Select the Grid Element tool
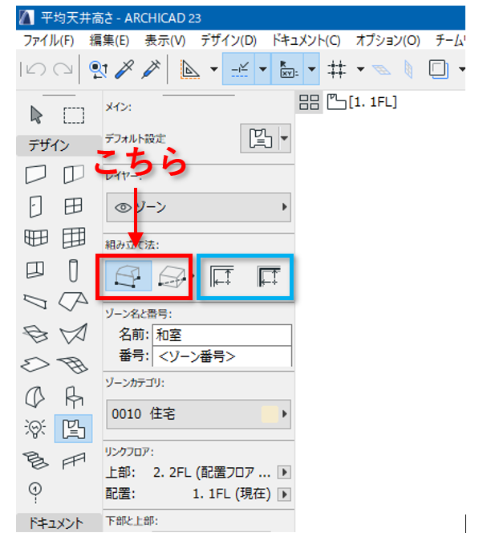The height and width of the screenshot is (545, 491). pos(35,492)
